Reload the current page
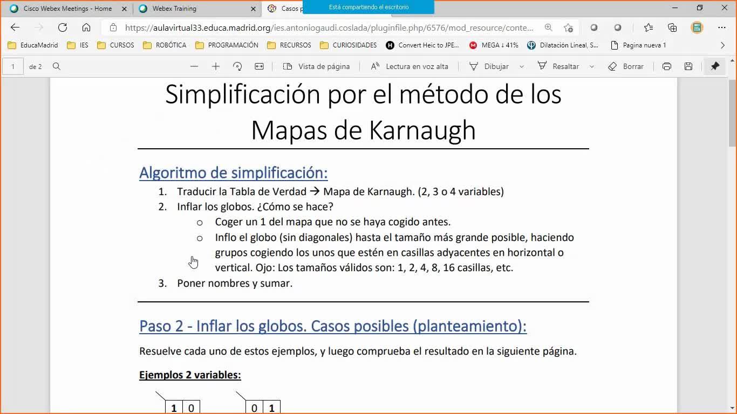The image size is (737, 414). pos(63,27)
